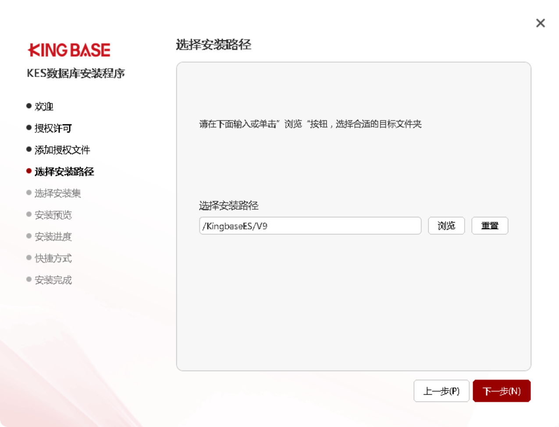
Task: Select the current 选择安装路径 step in sidebar
Action: [x=64, y=172]
